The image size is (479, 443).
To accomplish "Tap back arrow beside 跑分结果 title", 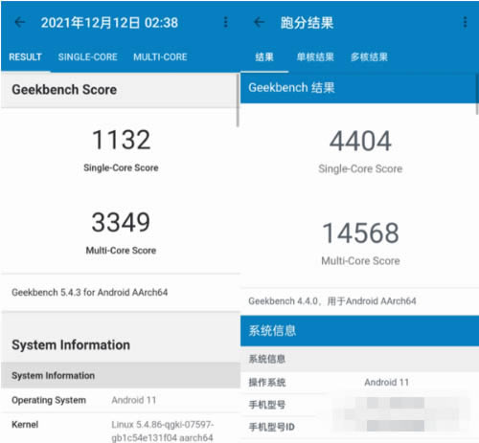I will click(x=259, y=22).
